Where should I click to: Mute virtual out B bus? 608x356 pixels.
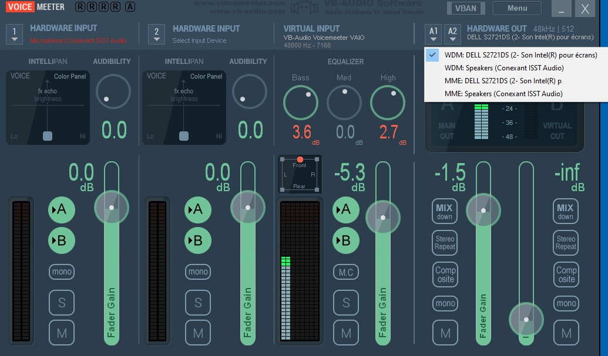pyautogui.click(x=566, y=333)
